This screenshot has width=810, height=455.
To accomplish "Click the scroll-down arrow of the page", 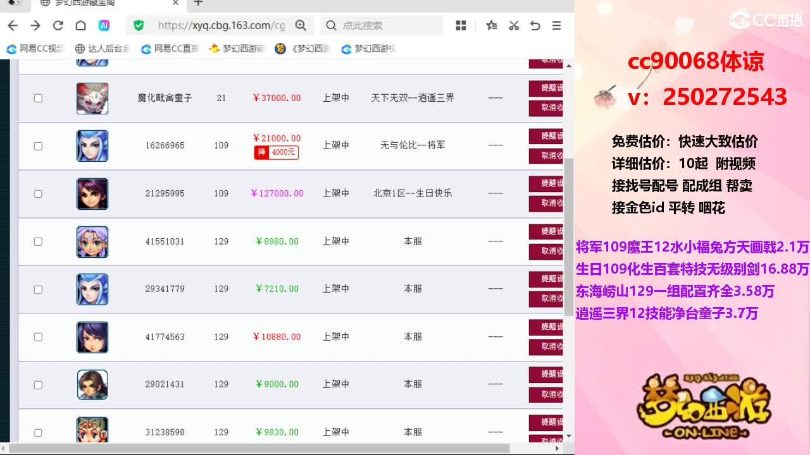I will tap(568, 435).
